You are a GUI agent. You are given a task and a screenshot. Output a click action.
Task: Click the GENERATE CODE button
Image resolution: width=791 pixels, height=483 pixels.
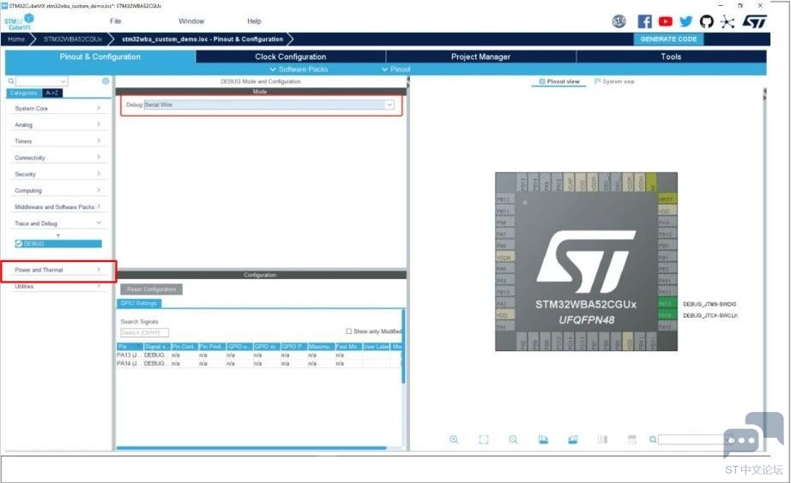click(668, 39)
